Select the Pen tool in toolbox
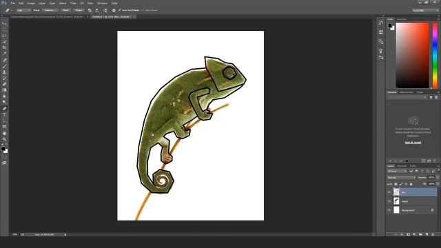Screen dimensions: 441x248 (4, 109)
